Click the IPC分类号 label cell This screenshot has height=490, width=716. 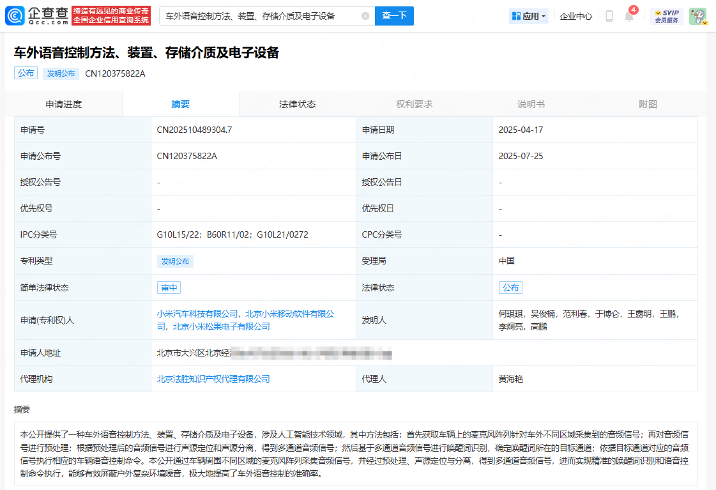82,234
